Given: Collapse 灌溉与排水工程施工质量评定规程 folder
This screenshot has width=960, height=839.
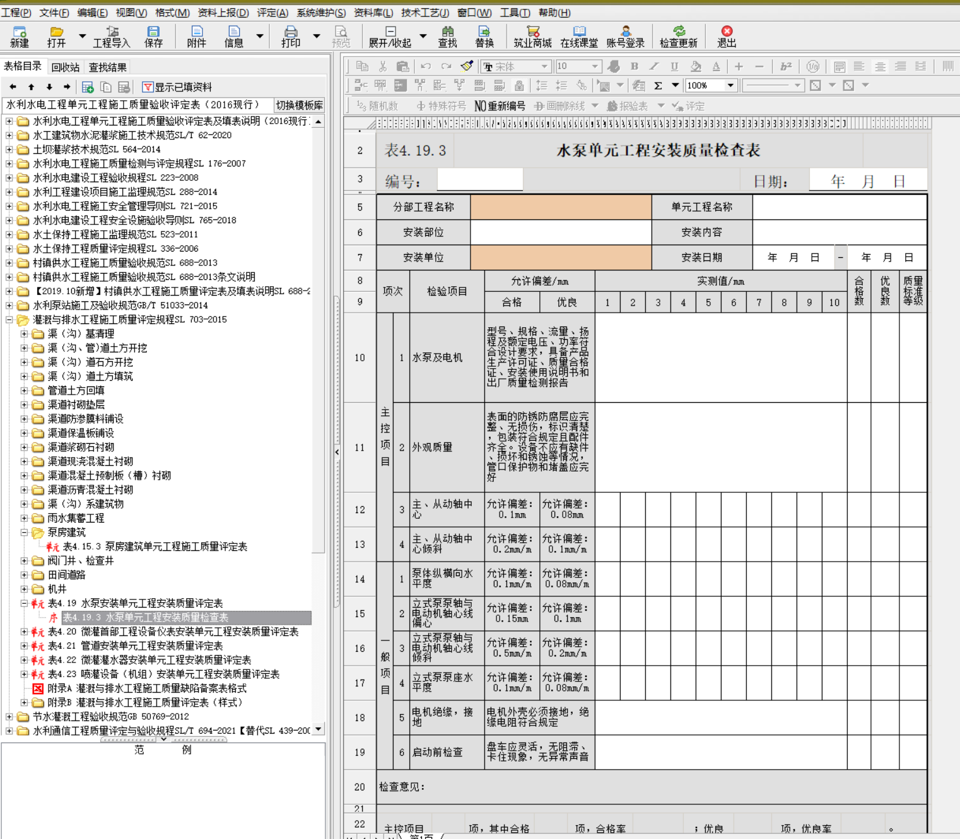Looking at the screenshot, I should 9,320.
